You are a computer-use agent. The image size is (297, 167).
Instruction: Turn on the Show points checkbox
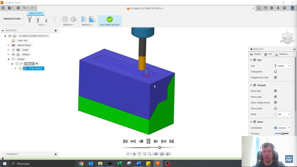(x=275, y=108)
